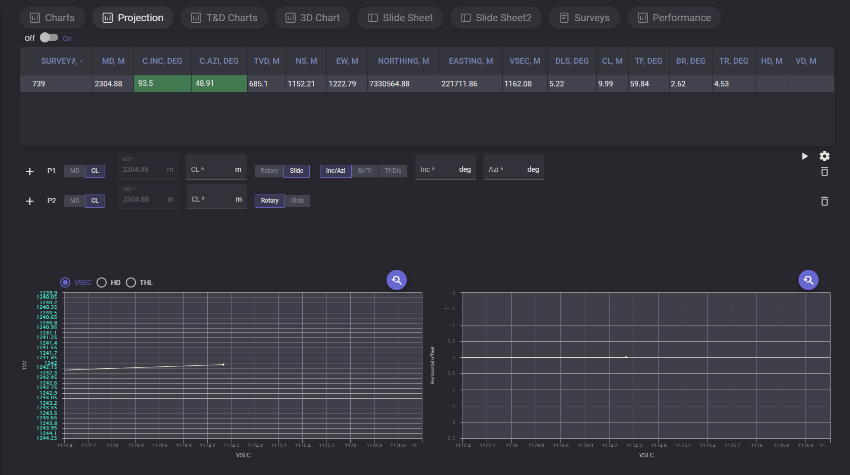The height and width of the screenshot is (475, 850).
Task: Open the settings gear icon
Action: coord(824,156)
